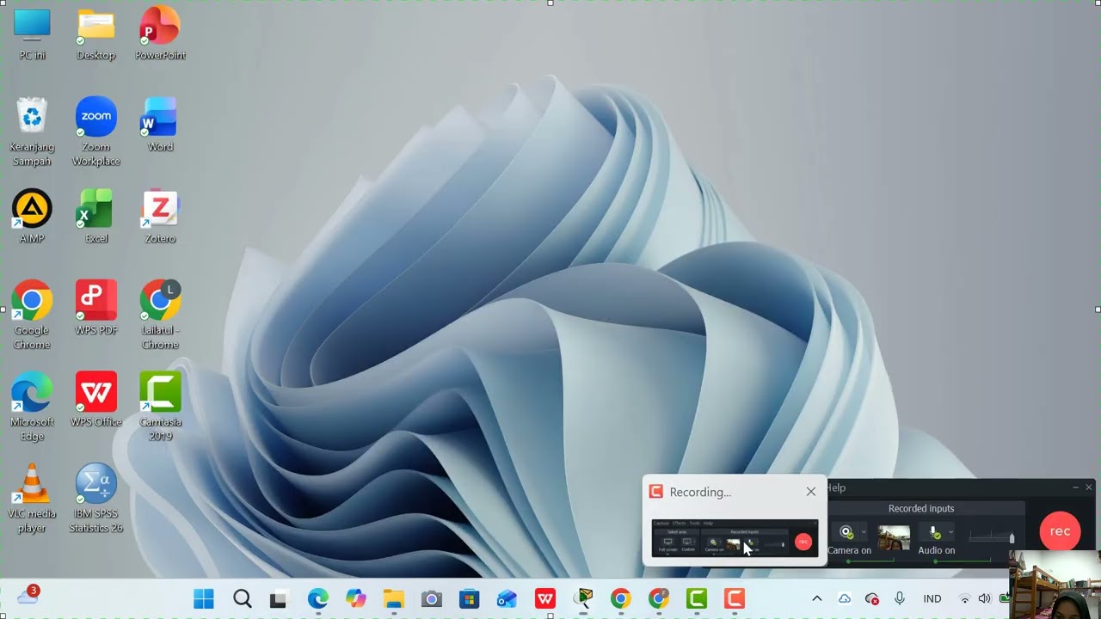Open Outlook from the taskbar
Screen dimensions: 1101x619
point(507,599)
